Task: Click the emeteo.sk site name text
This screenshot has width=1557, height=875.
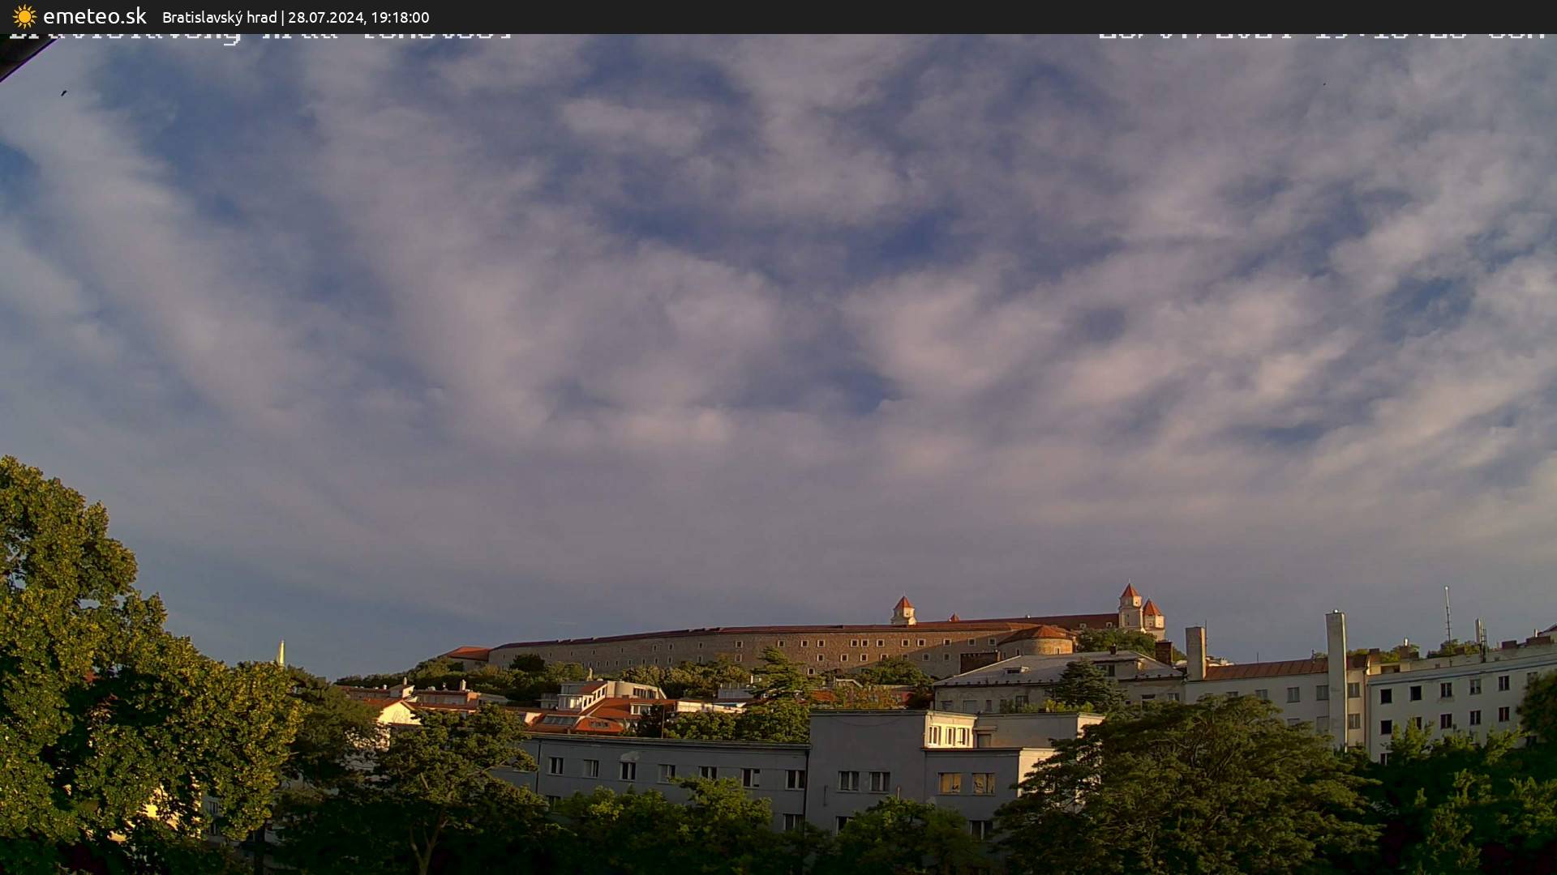Action: (x=95, y=16)
